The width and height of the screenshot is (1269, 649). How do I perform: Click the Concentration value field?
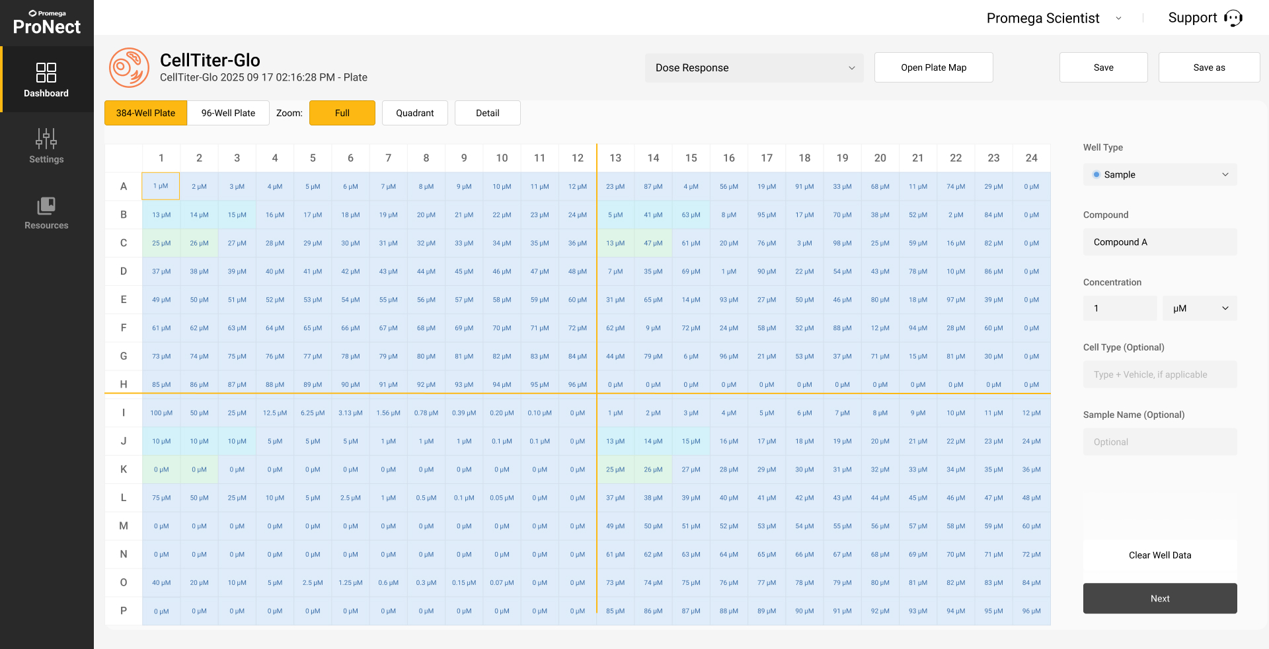click(1120, 308)
